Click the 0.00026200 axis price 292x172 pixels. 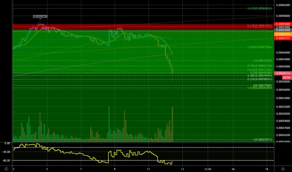[x=283, y=135]
